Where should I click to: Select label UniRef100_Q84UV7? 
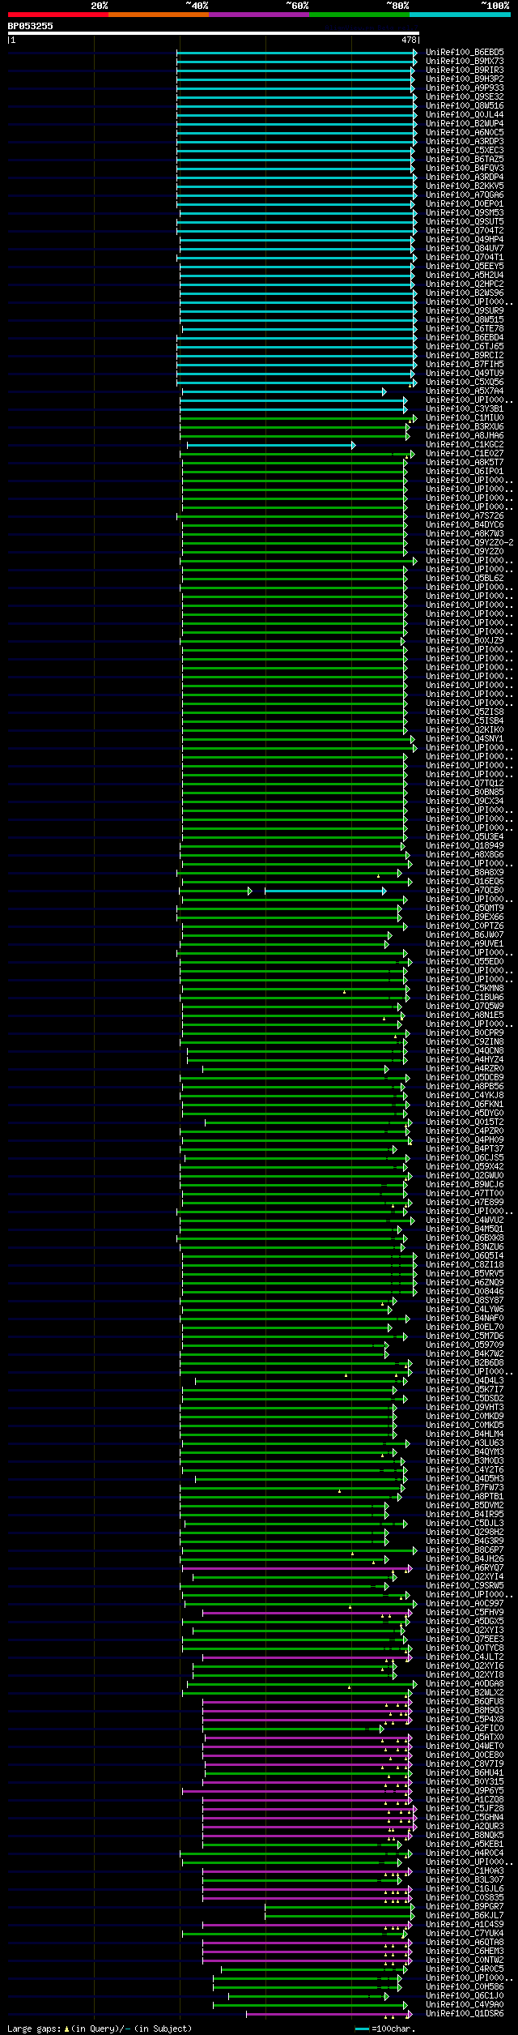pyautogui.click(x=465, y=249)
